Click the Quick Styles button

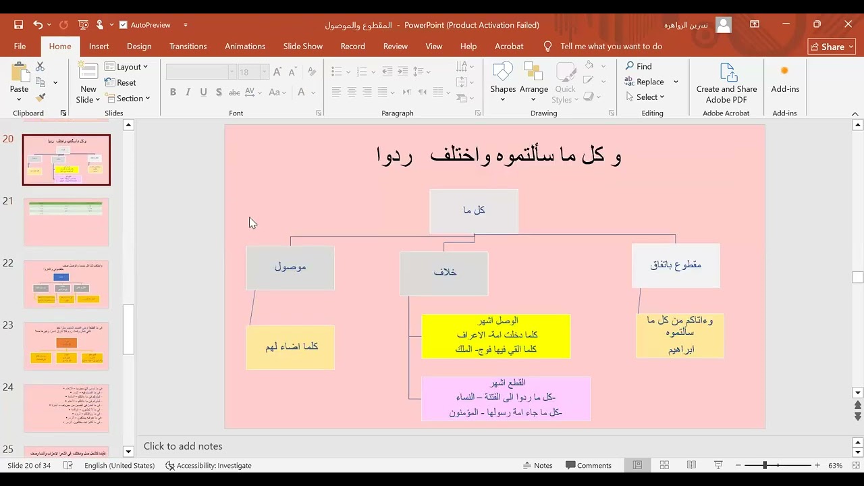pyautogui.click(x=565, y=82)
